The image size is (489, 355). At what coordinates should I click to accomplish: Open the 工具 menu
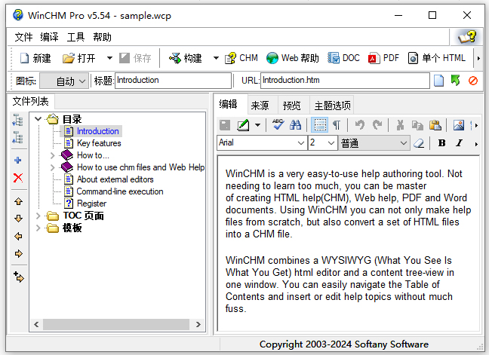pos(75,37)
